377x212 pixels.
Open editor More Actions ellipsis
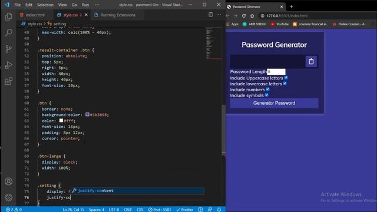coord(219,15)
